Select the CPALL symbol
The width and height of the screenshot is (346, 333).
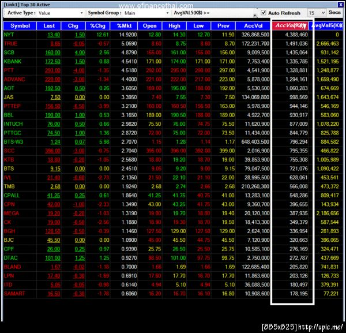[12, 196]
